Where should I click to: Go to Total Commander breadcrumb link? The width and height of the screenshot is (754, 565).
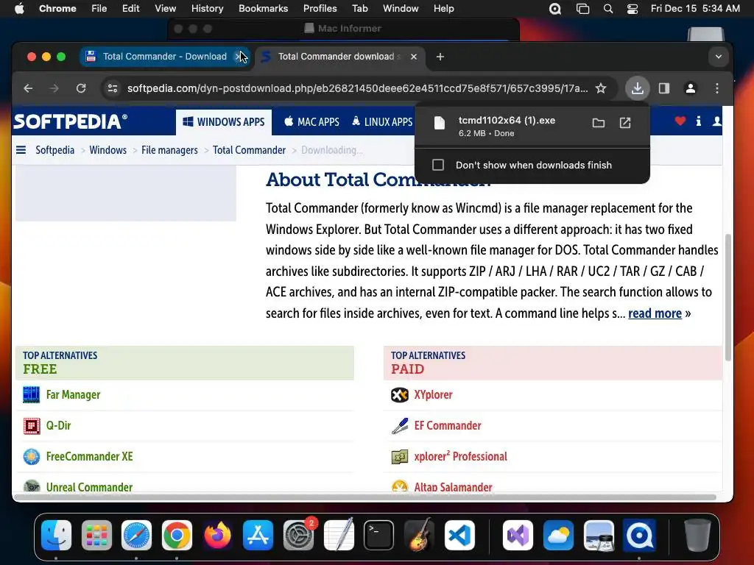click(249, 150)
